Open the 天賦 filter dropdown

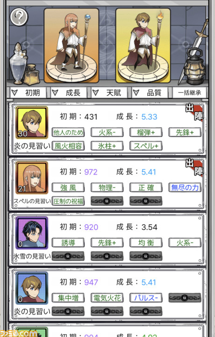(109, 93)
